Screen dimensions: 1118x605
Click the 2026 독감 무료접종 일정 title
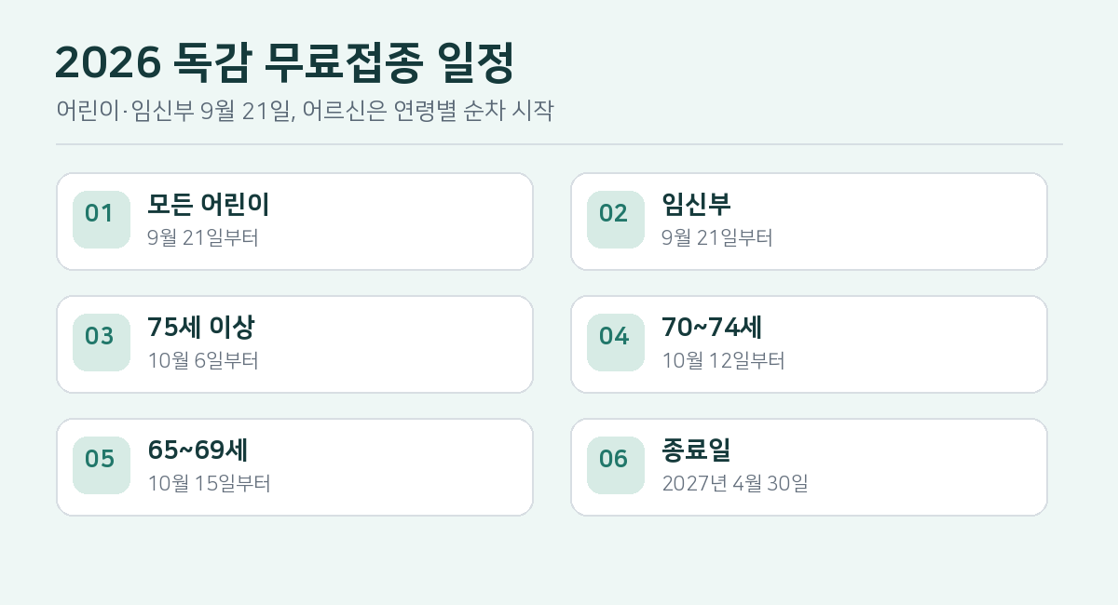[x=285, y=63]
